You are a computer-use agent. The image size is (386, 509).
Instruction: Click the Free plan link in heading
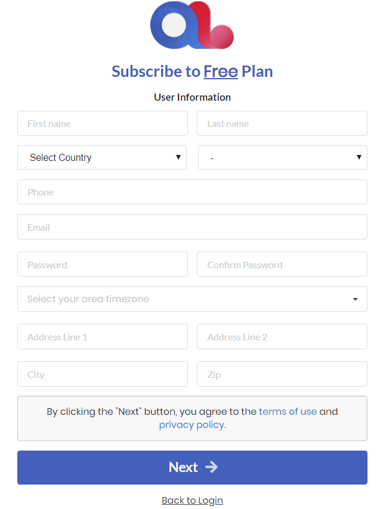coord(221,72)
